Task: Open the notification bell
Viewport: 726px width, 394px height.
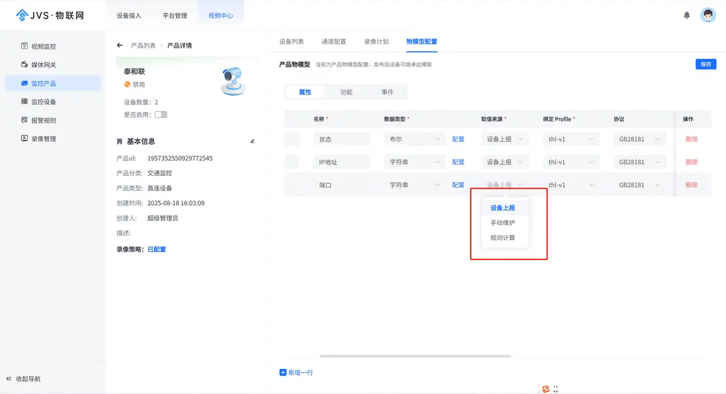Action: [x=686, y=15]
